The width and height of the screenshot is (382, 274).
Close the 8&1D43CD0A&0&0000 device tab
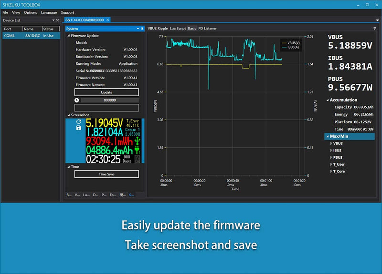(x=108, y=20)
